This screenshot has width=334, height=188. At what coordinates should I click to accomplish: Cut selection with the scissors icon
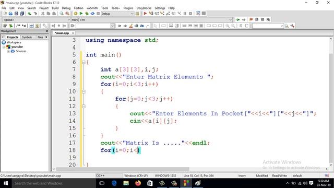tap(43, 14)
